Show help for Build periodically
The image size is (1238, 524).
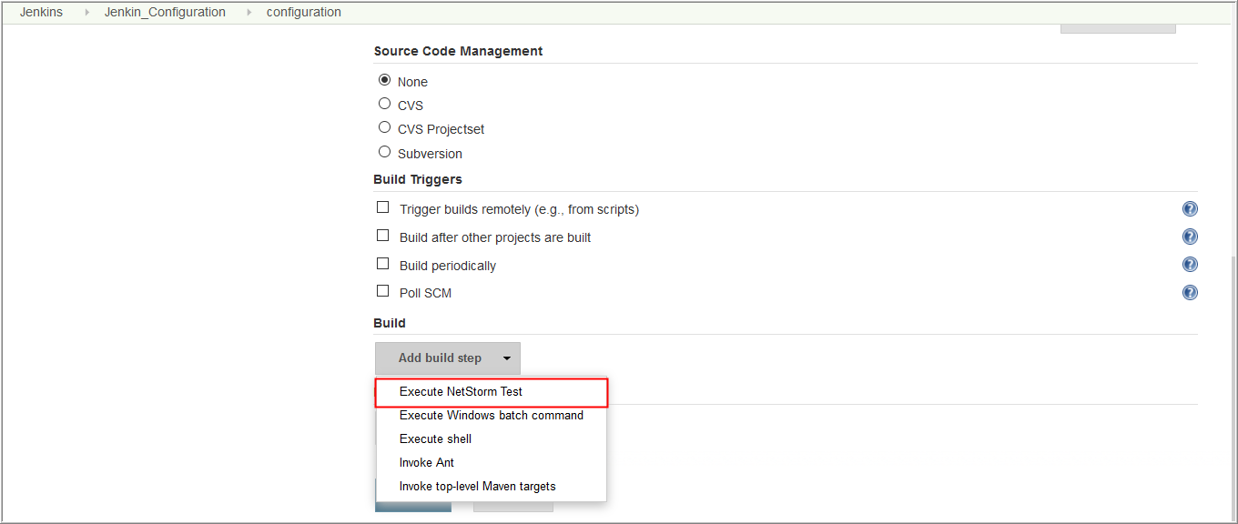(1190, 265)
